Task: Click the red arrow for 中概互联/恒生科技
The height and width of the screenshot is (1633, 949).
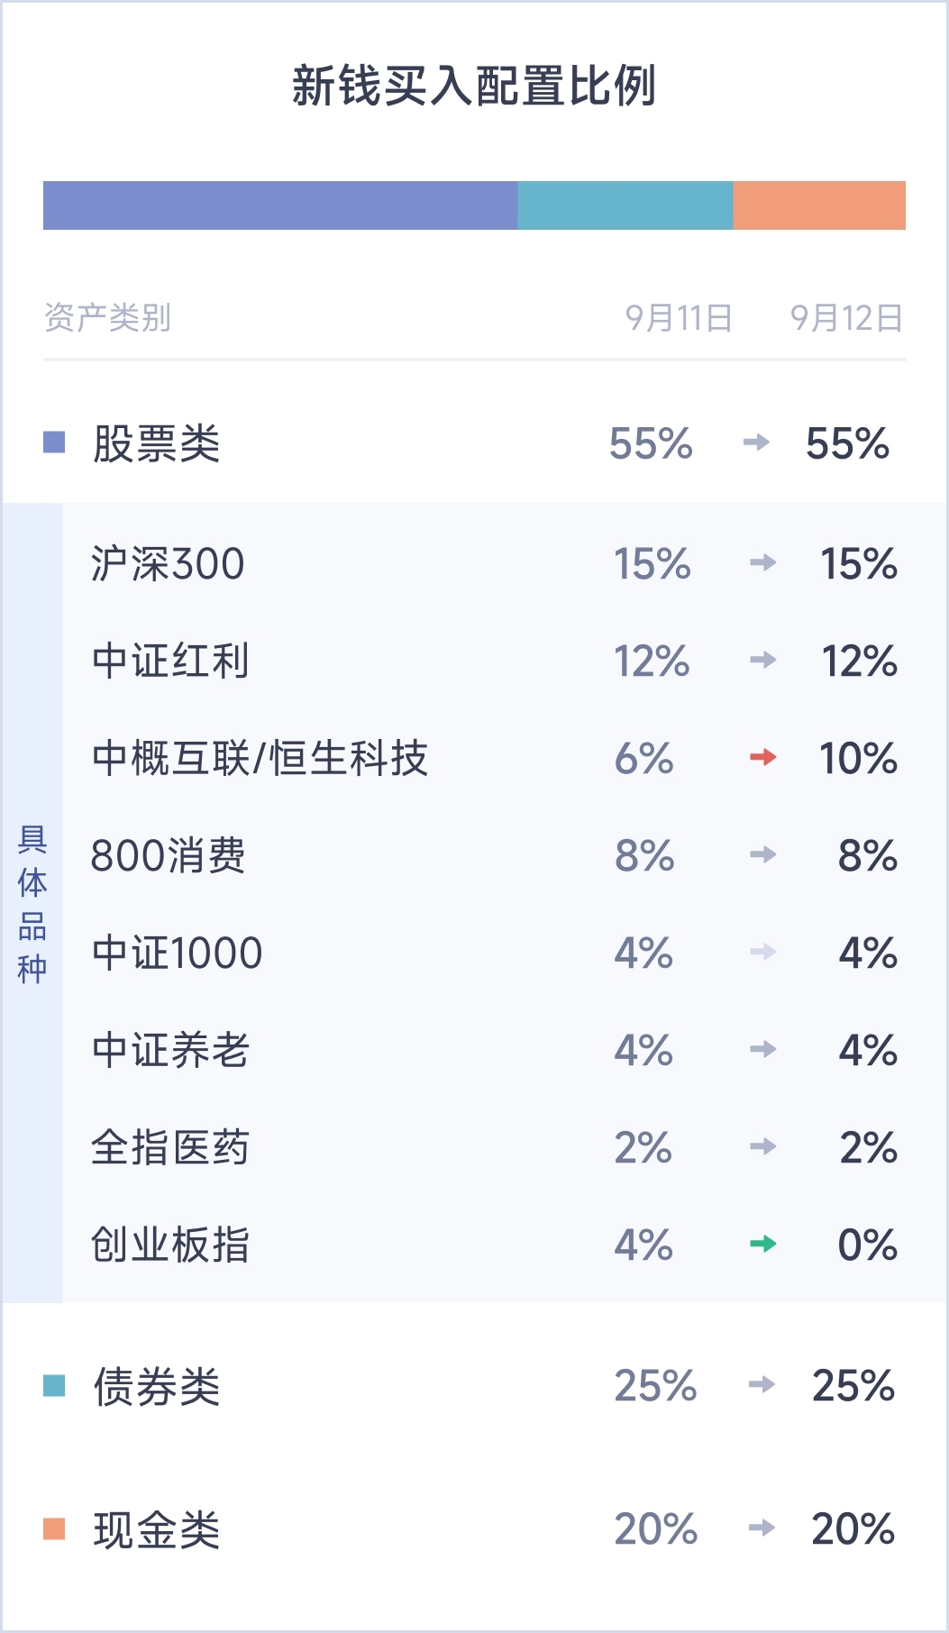Action: click(x=762, y=757)
